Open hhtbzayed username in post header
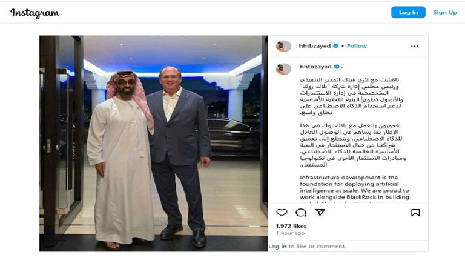This screenshot has width=465, height=266. point(315,46)
